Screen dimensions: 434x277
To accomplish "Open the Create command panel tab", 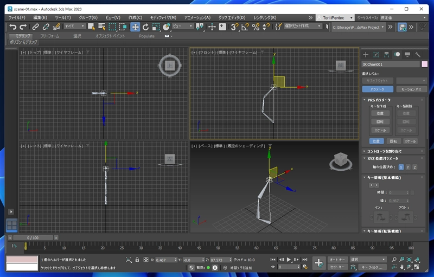I will (366, 54).
